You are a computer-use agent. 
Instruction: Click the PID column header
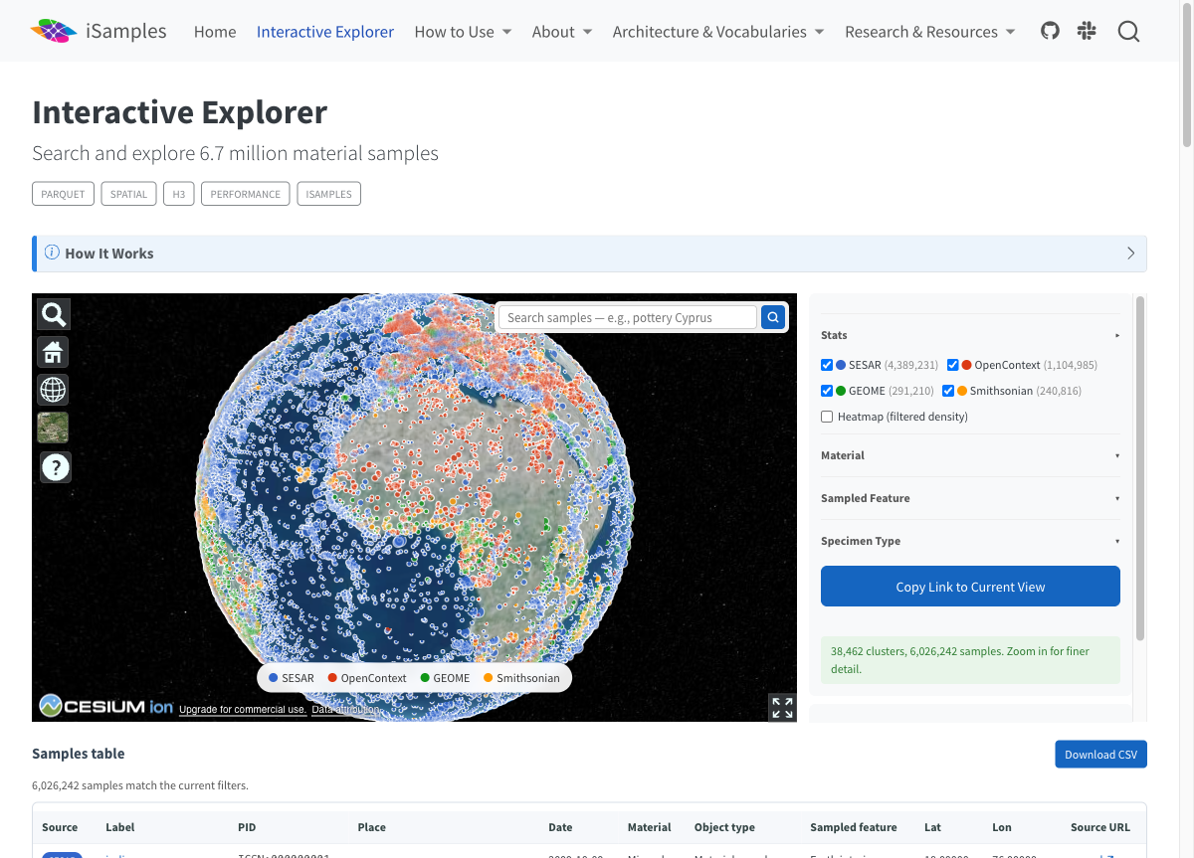(x=247, y=827)
